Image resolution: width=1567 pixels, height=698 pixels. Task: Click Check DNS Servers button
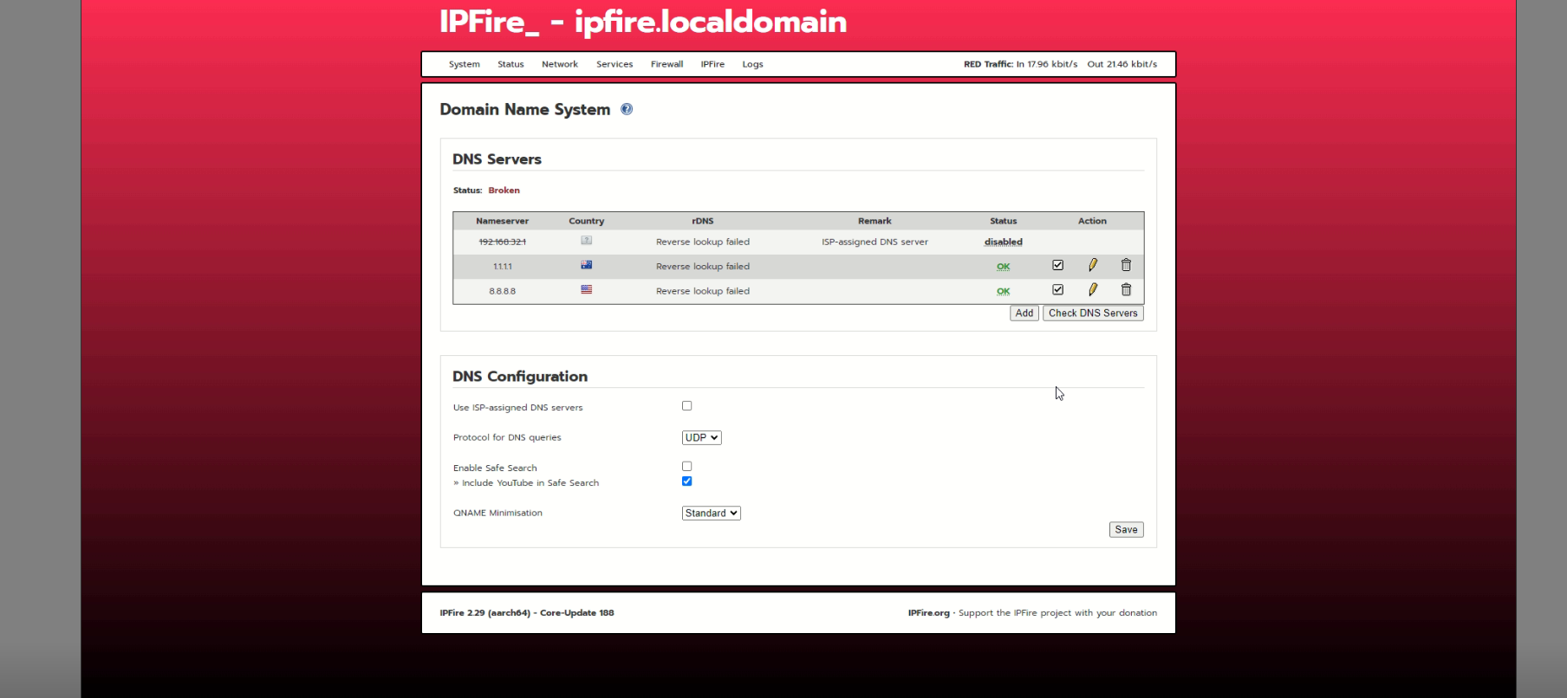(1093, 313)
